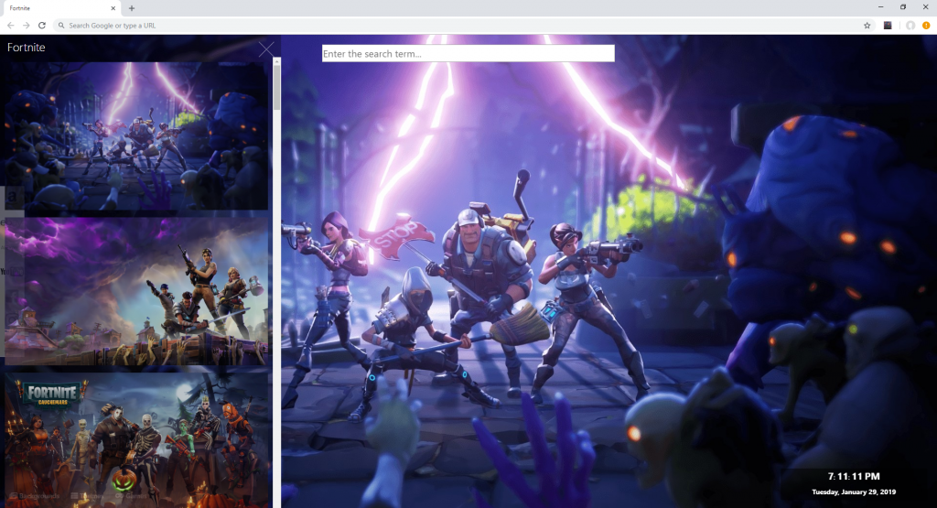
Task: Open the Fortnite extension icon in toolbar
Action: [x=888, y=25]
